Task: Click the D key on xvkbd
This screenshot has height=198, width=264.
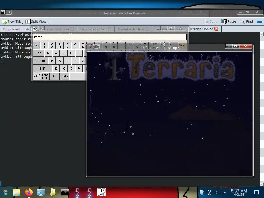Action: coord(67,61)
